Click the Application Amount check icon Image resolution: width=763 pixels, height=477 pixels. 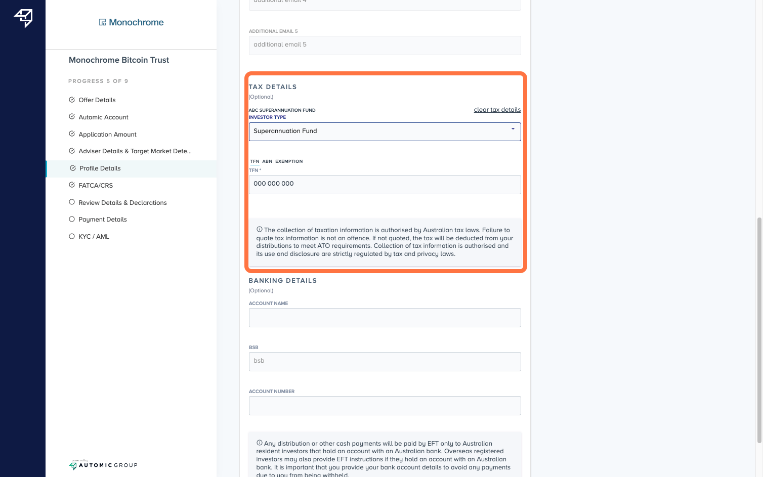(x=72, y=134)
